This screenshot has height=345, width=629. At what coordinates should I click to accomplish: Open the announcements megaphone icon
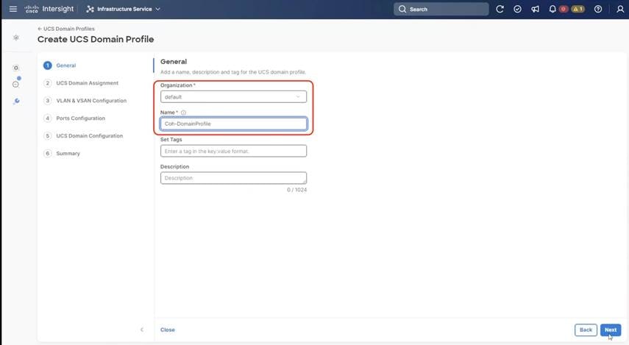tap(535, 9)
